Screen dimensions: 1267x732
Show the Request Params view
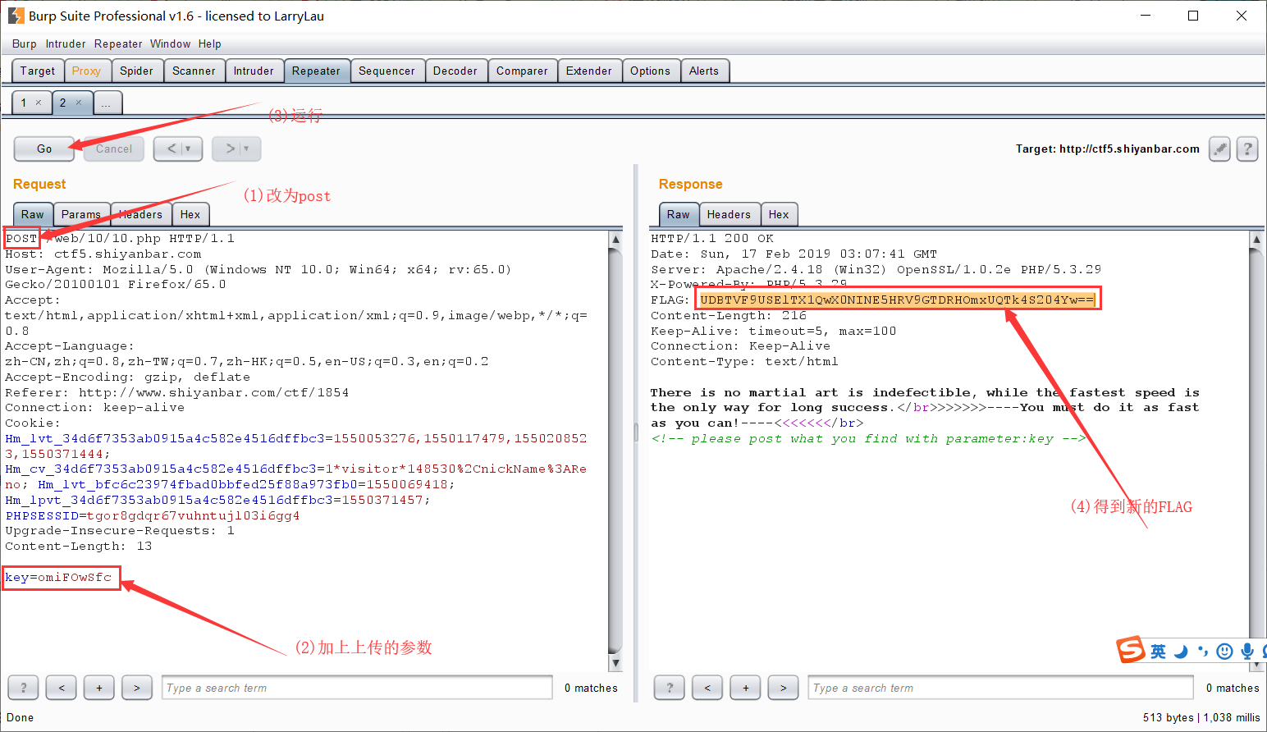(x=81, y=214)
